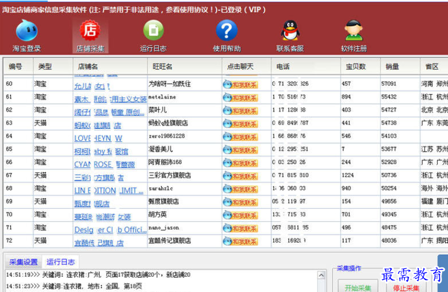The width and height of the screenshot is (448, 292).
Task: Click the 停止采集 button
Action: pyautogui.click(x=406, y=287)
